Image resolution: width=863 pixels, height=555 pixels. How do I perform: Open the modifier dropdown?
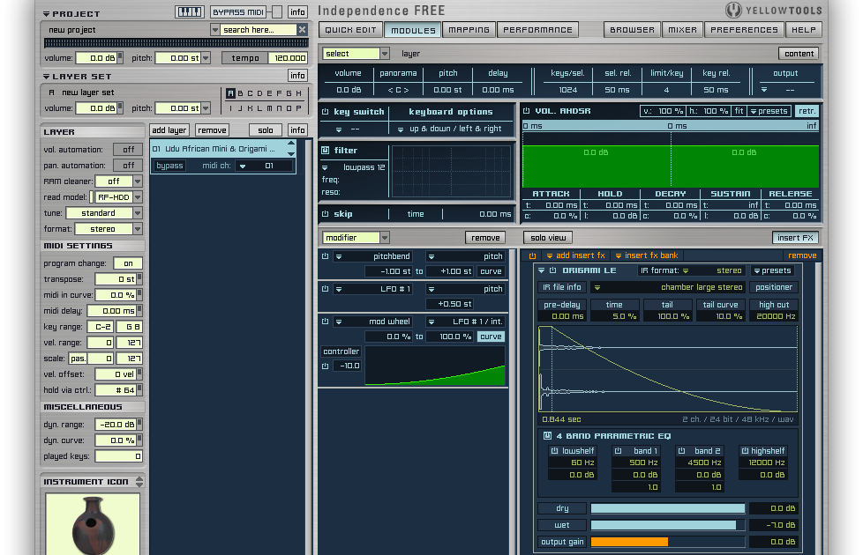356,237
